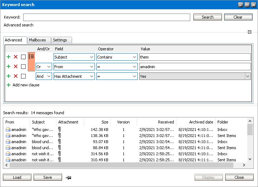
Task: Enable the checkbox on the Has Attachment row
Action: click(23, 76)
